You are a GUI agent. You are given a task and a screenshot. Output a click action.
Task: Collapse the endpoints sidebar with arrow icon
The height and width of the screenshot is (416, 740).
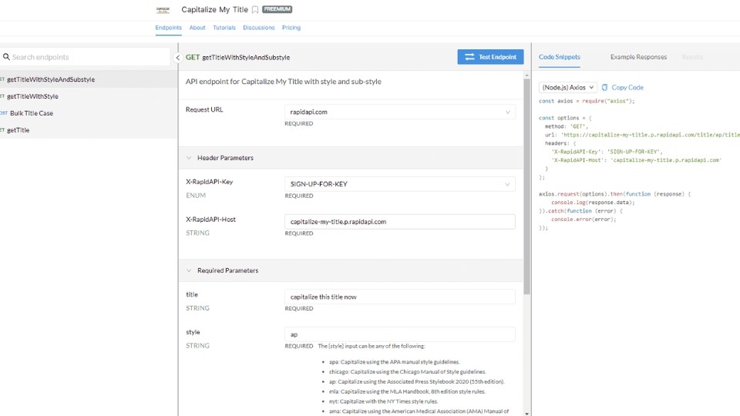click(x=178, y=58)
